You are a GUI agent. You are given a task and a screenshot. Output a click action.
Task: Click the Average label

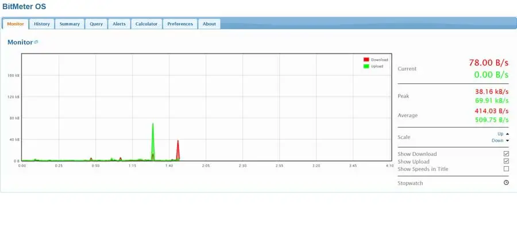coord(407,116)
